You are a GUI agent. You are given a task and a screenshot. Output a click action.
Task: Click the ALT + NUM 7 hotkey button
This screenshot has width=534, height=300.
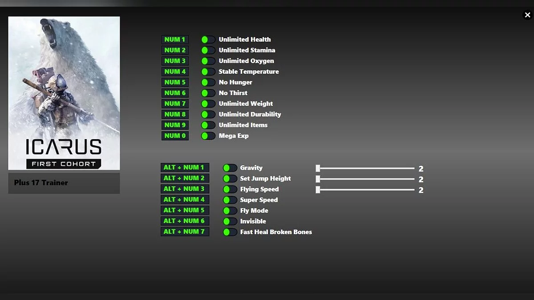(184, 232)
